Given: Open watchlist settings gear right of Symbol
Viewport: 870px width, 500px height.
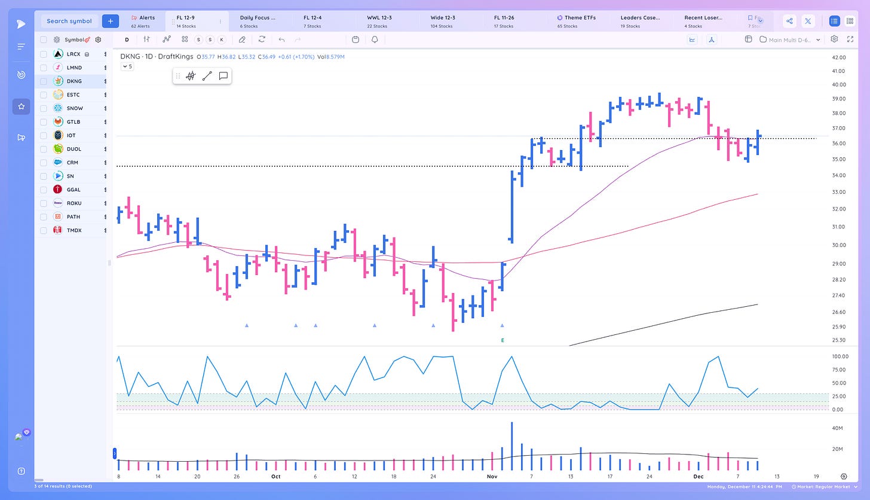Looking at the screenshot, I should point(98,39).
